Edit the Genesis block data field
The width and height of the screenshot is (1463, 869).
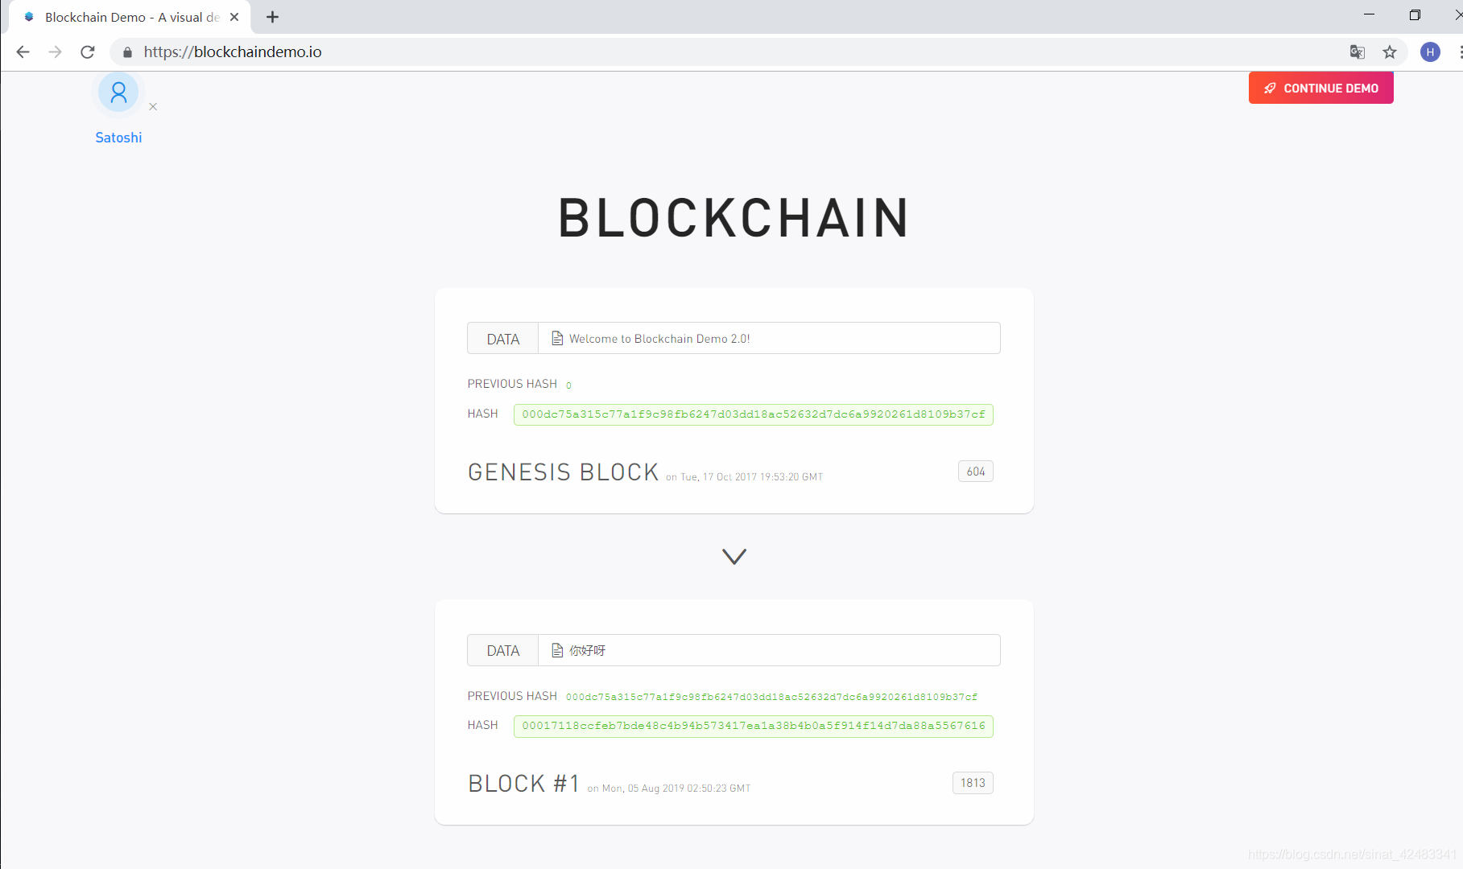click(x=769, y=339)
